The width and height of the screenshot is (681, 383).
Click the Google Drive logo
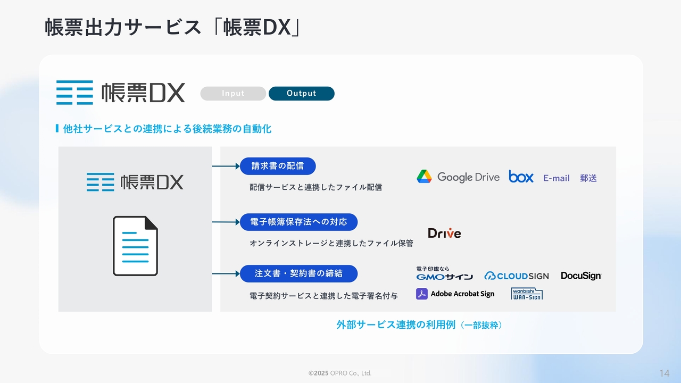click(x=458, y=177)
